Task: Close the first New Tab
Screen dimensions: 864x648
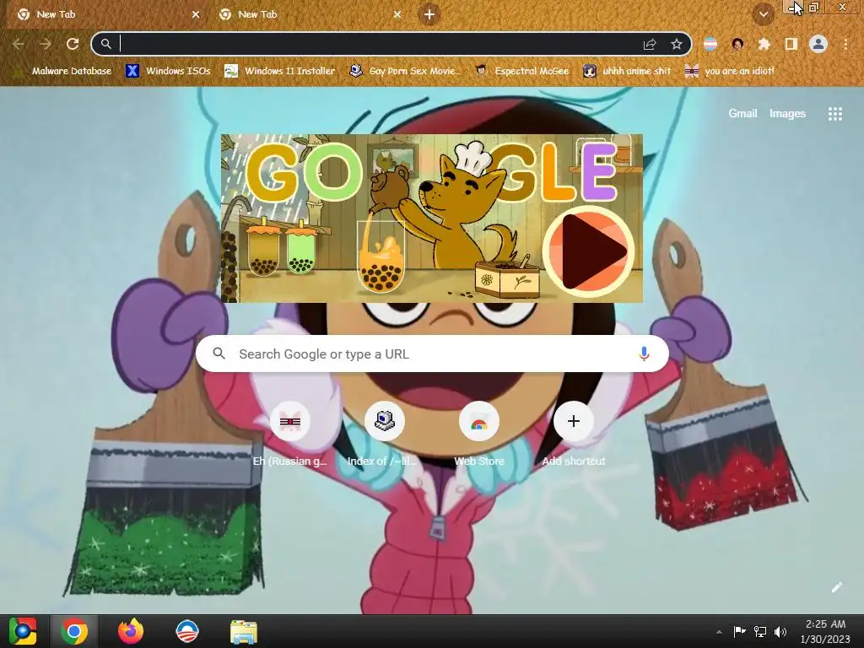Action: 196,14
